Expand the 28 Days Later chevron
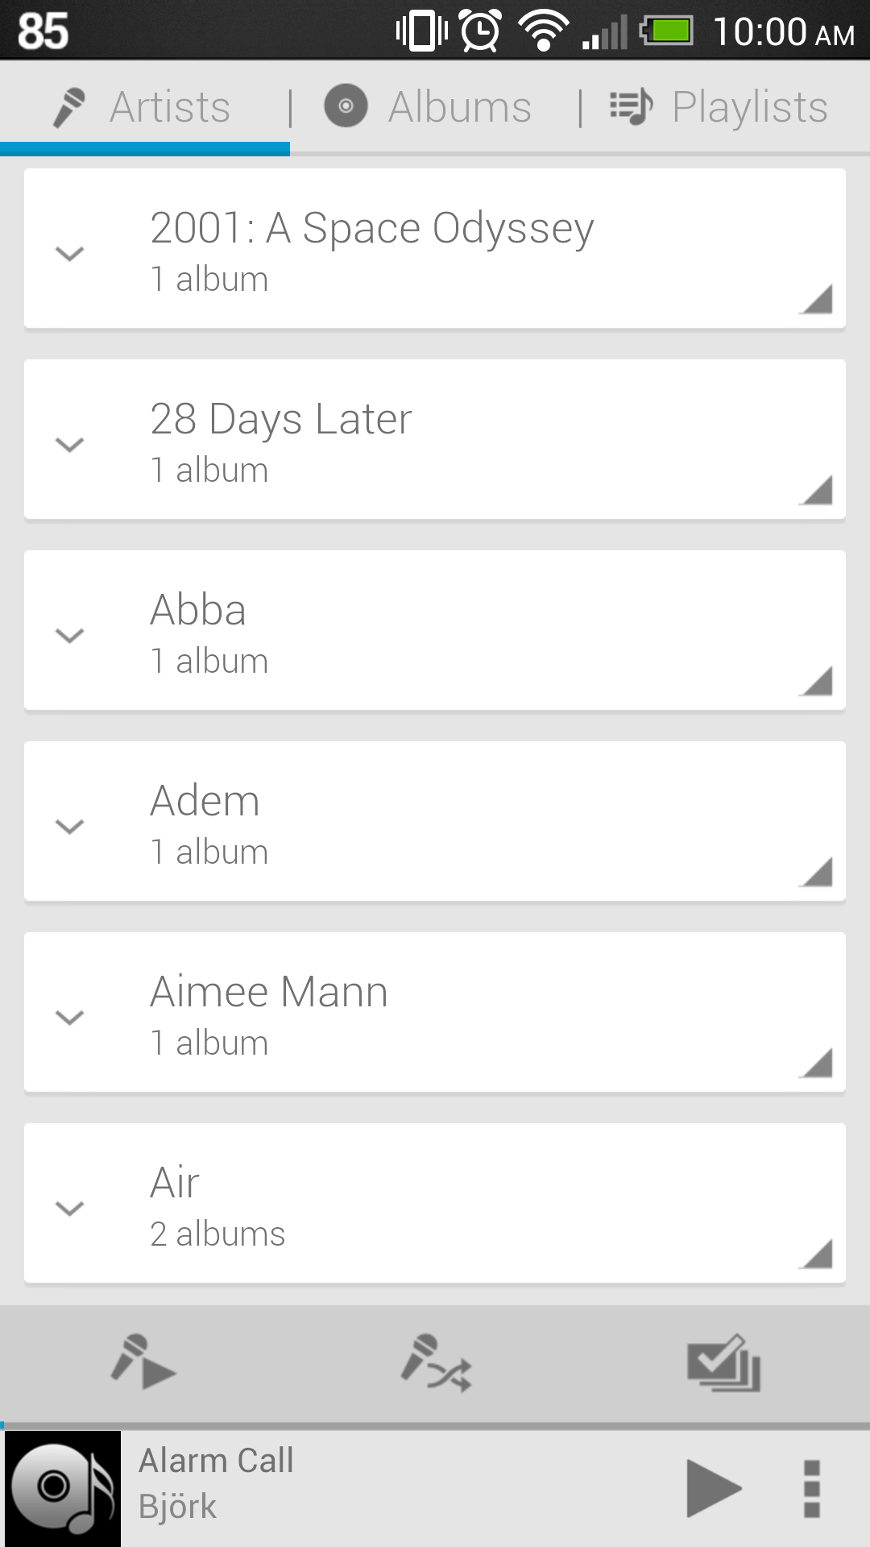870x1547 pixels. [70, 445]
